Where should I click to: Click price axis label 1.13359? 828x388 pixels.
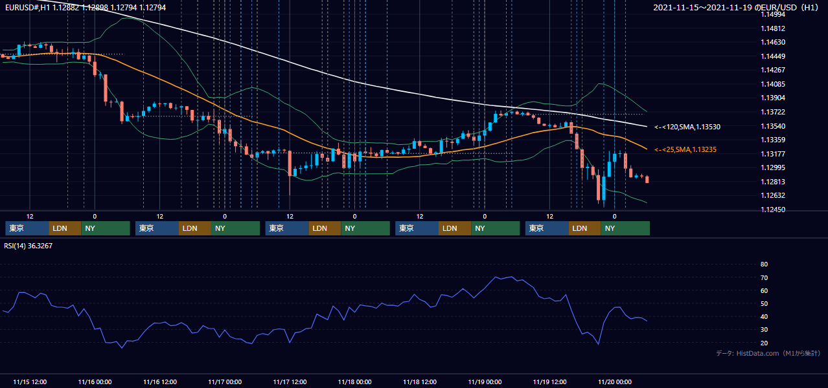[x=773, y=140]
